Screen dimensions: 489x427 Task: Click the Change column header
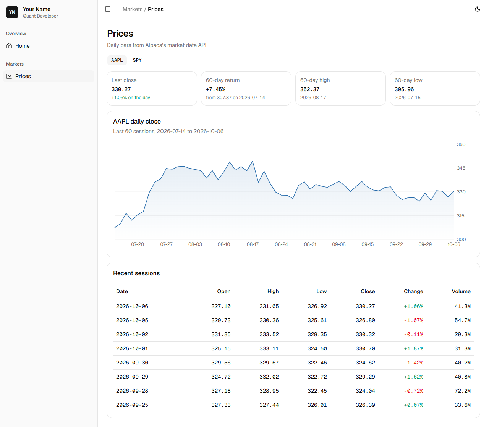tap(413, 291)
